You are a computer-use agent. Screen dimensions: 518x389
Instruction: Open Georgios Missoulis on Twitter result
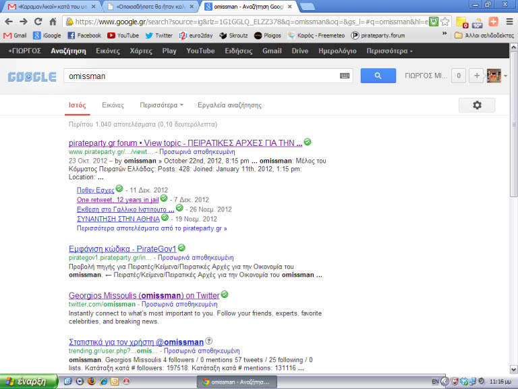[144, 295]
